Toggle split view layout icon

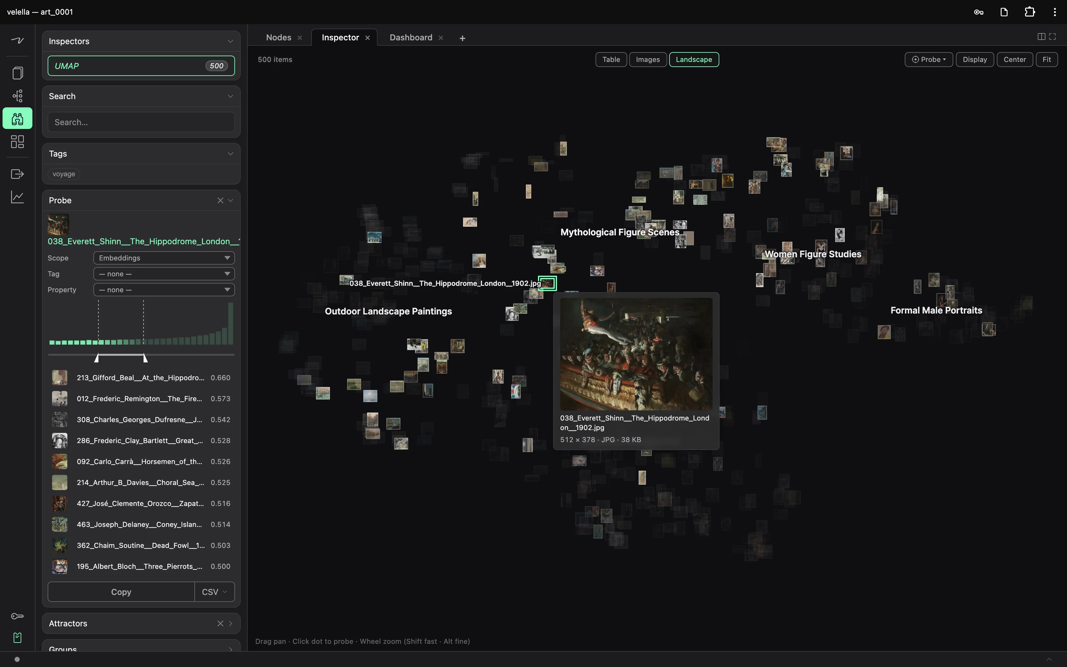(x=1041, y=37)
